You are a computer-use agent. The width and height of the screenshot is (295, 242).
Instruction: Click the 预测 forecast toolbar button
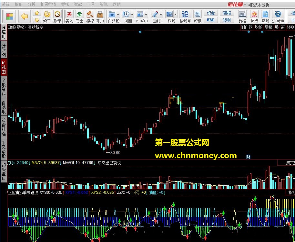227,20
